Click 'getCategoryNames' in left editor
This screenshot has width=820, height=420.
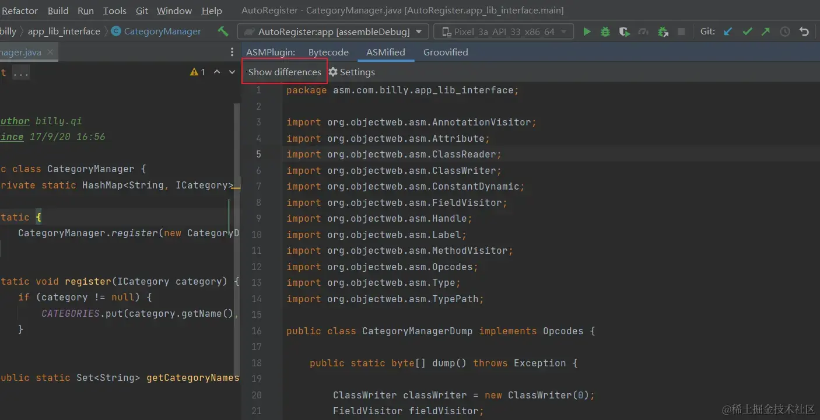tap(192, 378)
